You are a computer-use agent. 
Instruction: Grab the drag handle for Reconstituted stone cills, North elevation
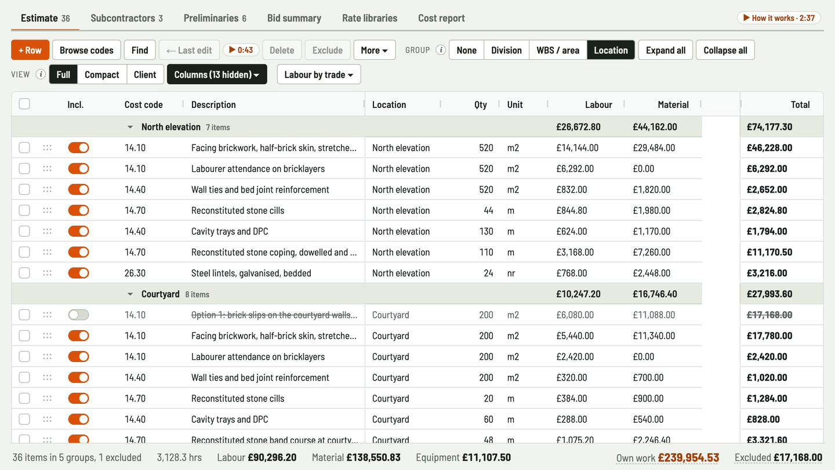point(48,211)
